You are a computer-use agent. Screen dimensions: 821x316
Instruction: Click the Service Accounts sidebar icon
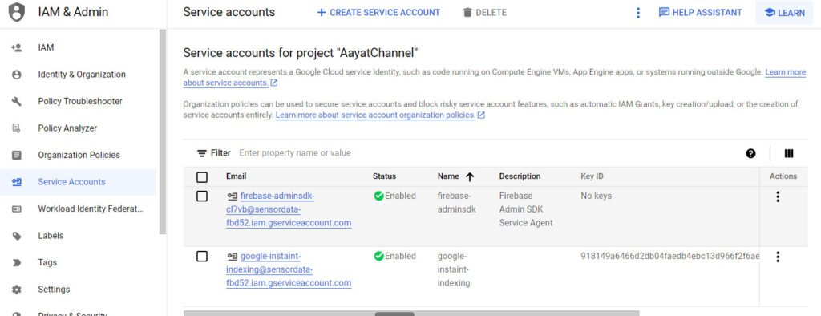coord(17,182)
